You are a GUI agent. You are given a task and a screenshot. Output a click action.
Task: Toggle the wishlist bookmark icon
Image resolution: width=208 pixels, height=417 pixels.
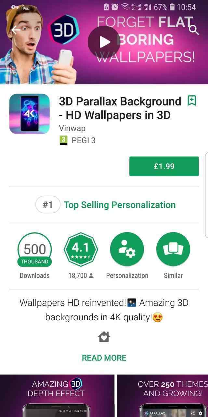(192, 101)
